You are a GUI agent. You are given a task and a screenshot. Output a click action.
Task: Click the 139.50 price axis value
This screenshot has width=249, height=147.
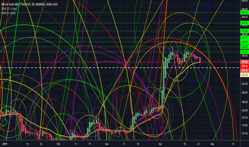tap(244, 125)
